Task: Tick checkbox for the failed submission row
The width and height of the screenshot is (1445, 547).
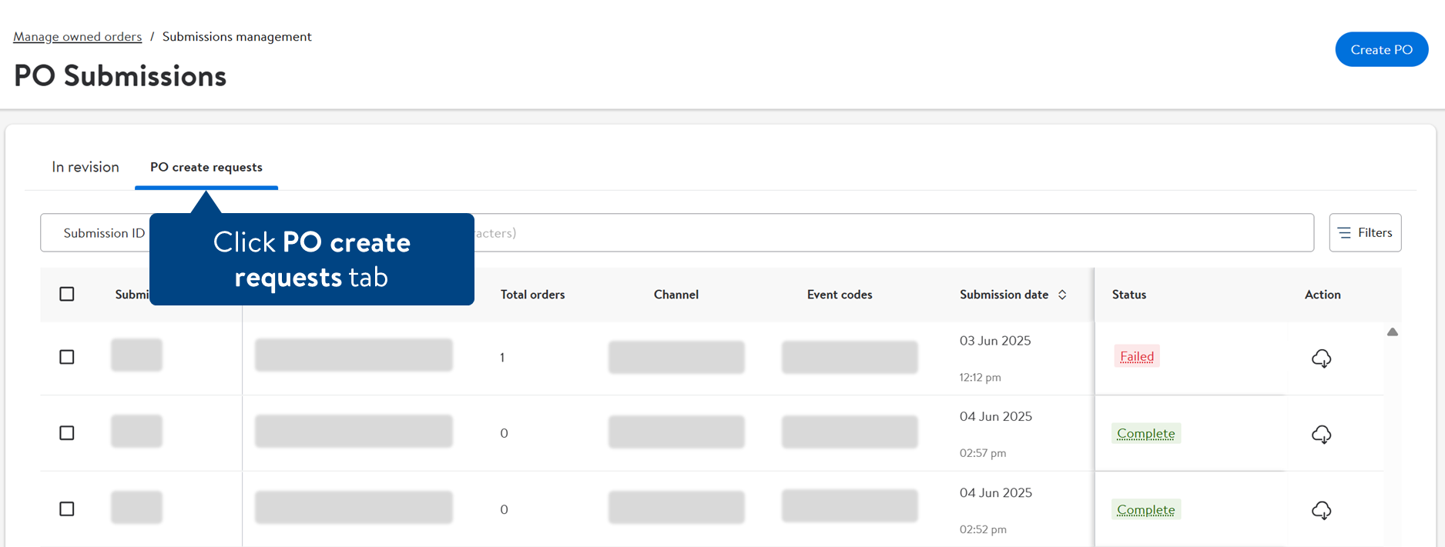Action: (x=67, y=357)
